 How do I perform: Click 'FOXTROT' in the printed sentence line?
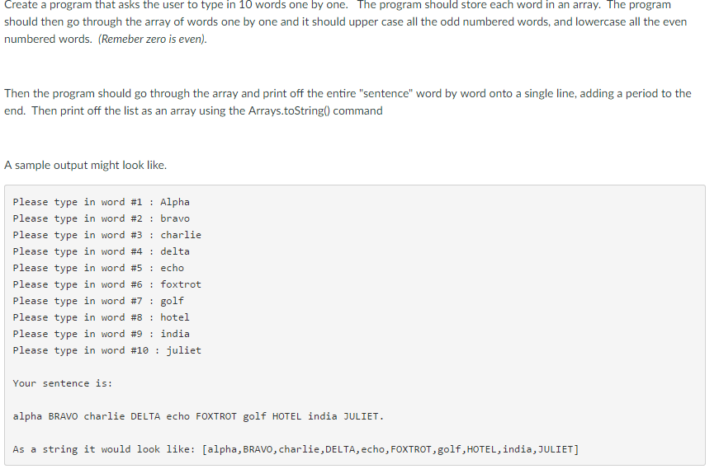coord(216,416)
